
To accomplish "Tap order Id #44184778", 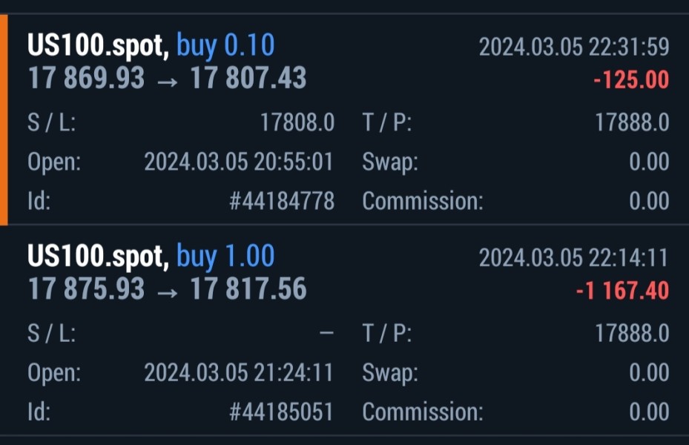I will click(282, 201).
